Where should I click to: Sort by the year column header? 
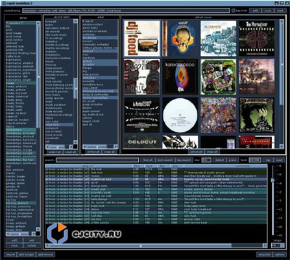click(x=177, y=166)
